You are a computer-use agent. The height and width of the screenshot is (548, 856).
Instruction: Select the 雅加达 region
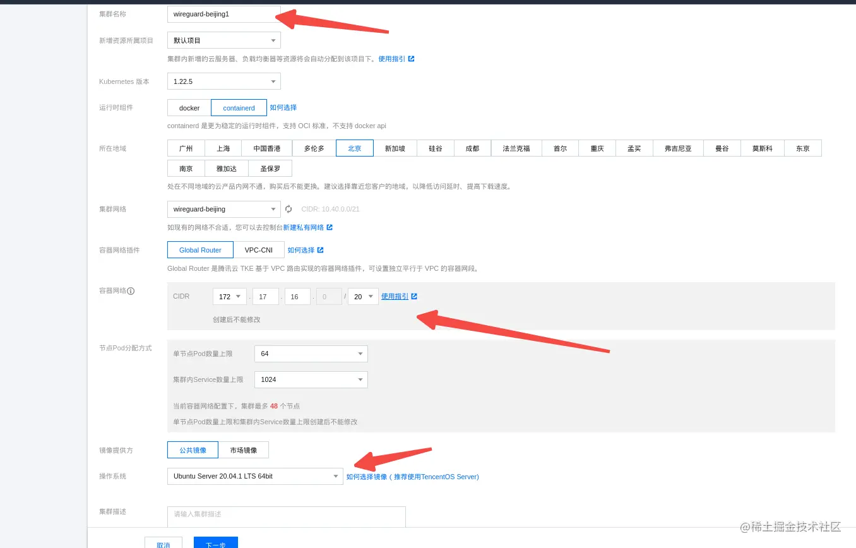coord(227,169)
